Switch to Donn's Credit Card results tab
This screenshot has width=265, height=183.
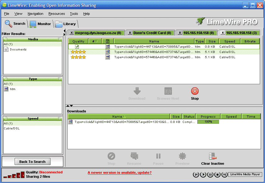click(x=152, y=33)
